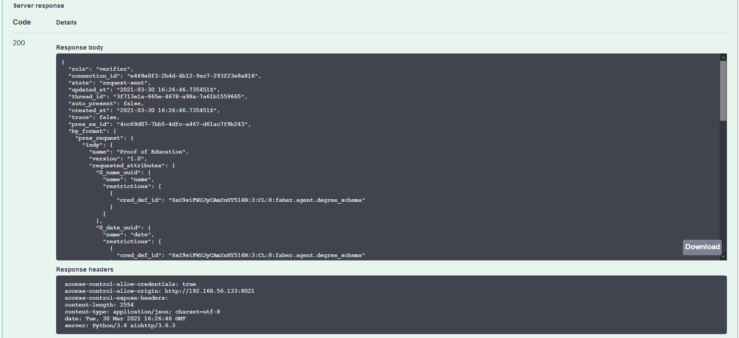This screenshot has width=739, height=338.
Task: Click the response body vertical scrollbar thumb
Action: pyautogui.click(x=723, y=91)
